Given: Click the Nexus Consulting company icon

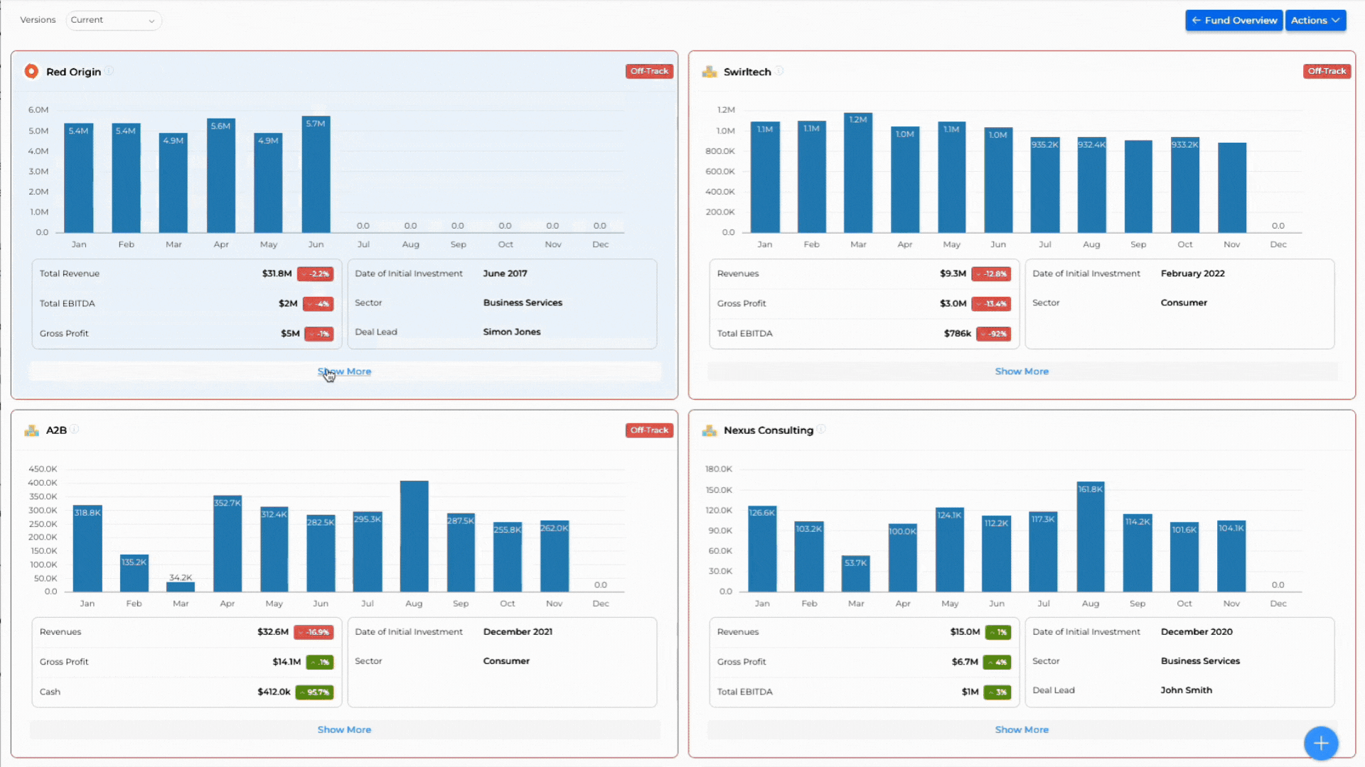Looking at the screenshot, I should [709, 430].
